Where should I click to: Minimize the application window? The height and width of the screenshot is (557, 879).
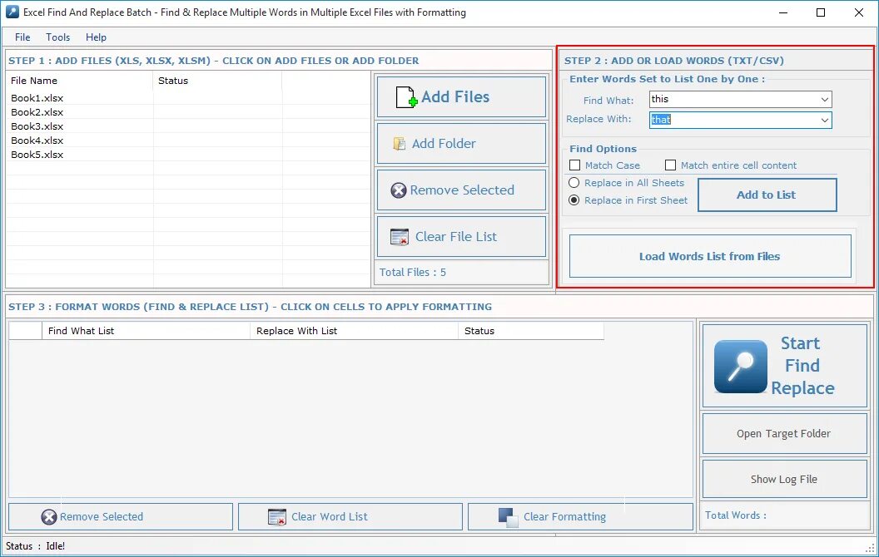coord(783,12)
